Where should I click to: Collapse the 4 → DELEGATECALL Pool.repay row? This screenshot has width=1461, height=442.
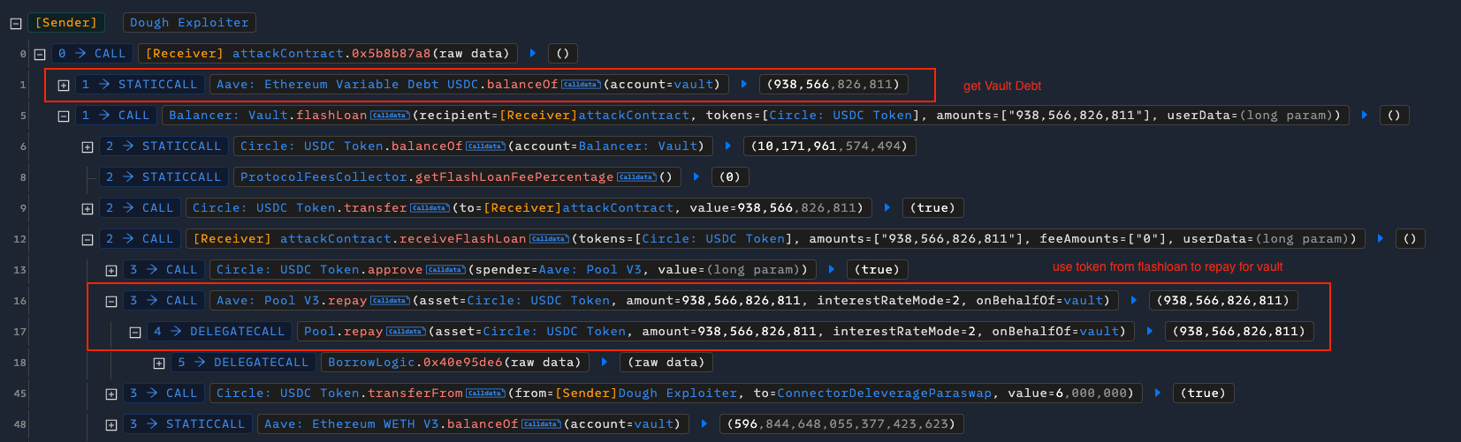pyautogui.click(x=135, y=333)
